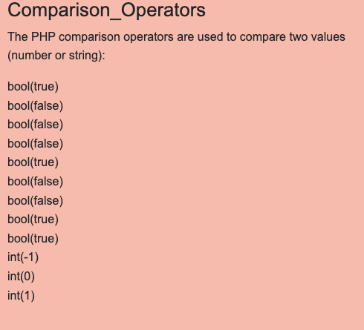Image resolution: width=364 pixels, height=330 pixels.
Task: Click the int(0) output line
Action: pos(21,277)
